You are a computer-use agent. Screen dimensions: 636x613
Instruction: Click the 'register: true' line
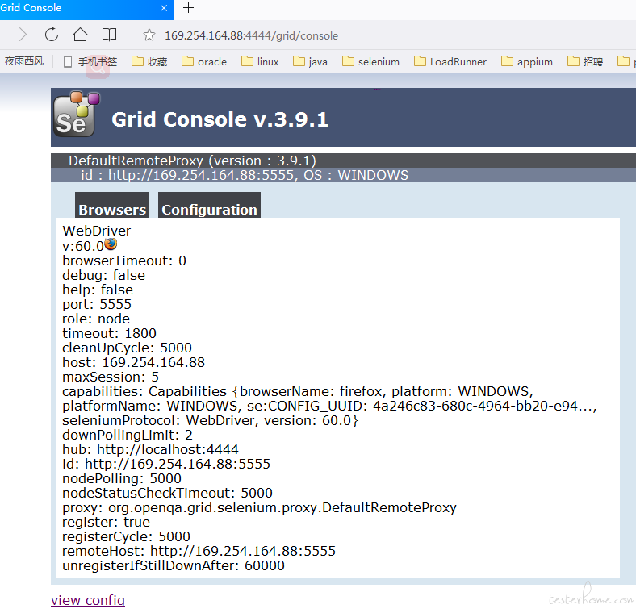106,522
